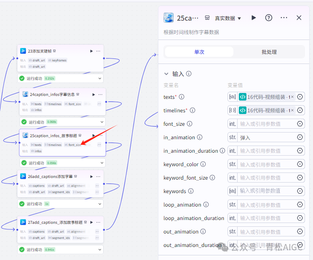The width and height of the screenshot is (313, 260).
Task: Close the 25ca node configuration panel
Action: click(x=299, y=18)
